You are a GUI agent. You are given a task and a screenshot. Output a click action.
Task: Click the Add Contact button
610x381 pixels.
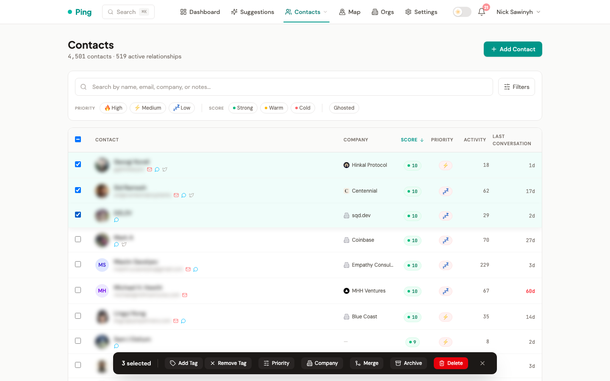point(513,49)
